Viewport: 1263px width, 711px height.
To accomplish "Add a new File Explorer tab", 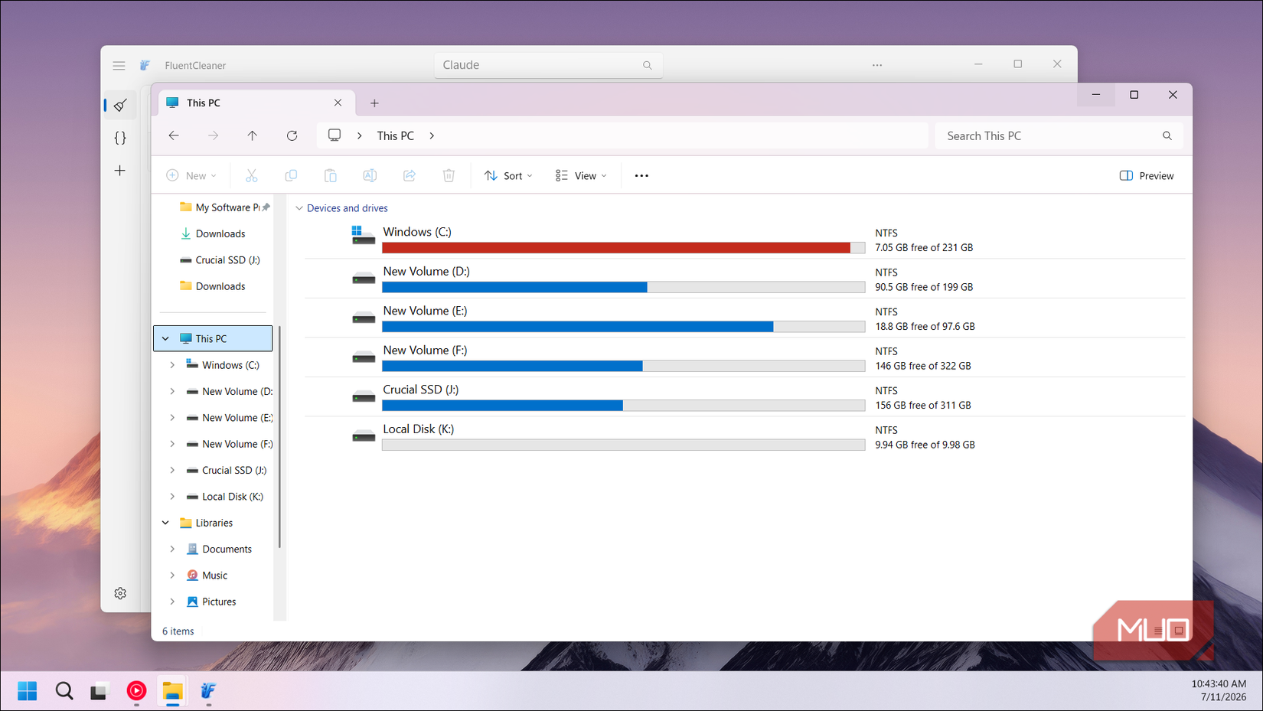I will (x=374, y=103).
